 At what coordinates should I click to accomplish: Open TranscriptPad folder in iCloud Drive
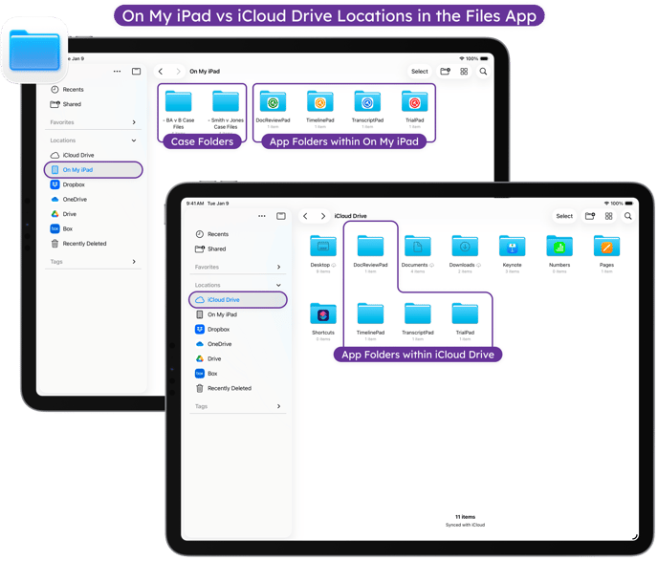pos(418,321)
